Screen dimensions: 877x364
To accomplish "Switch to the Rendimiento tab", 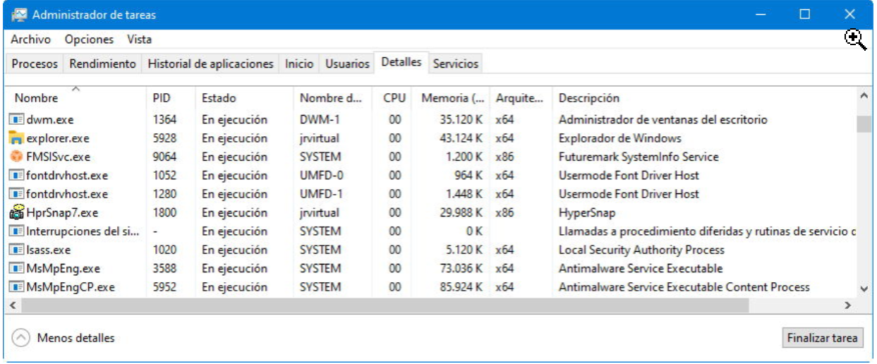I will [102, 63].
